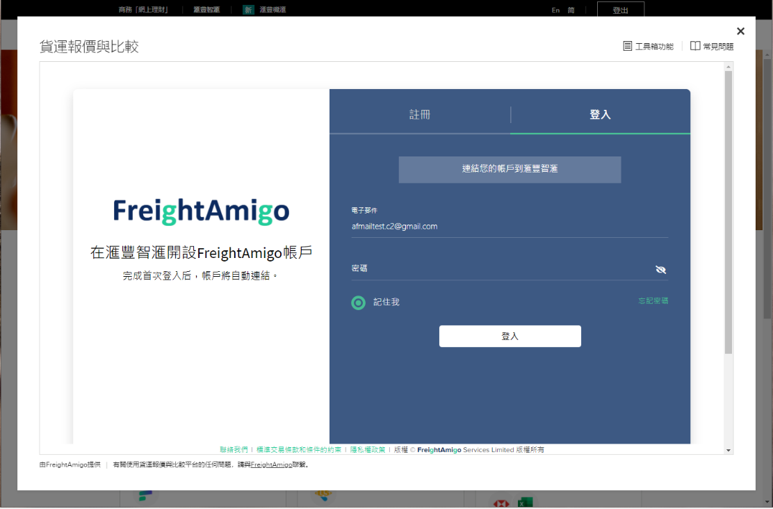773x509 pixels.
Task: Toggle password visibility eye icon
Action: click(661, 270)
